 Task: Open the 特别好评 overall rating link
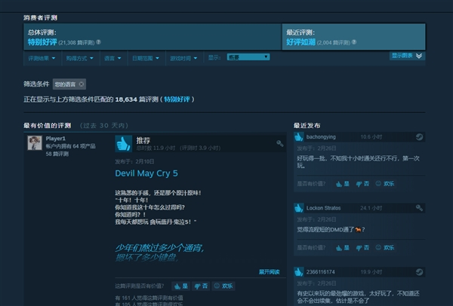click(42, 42)
